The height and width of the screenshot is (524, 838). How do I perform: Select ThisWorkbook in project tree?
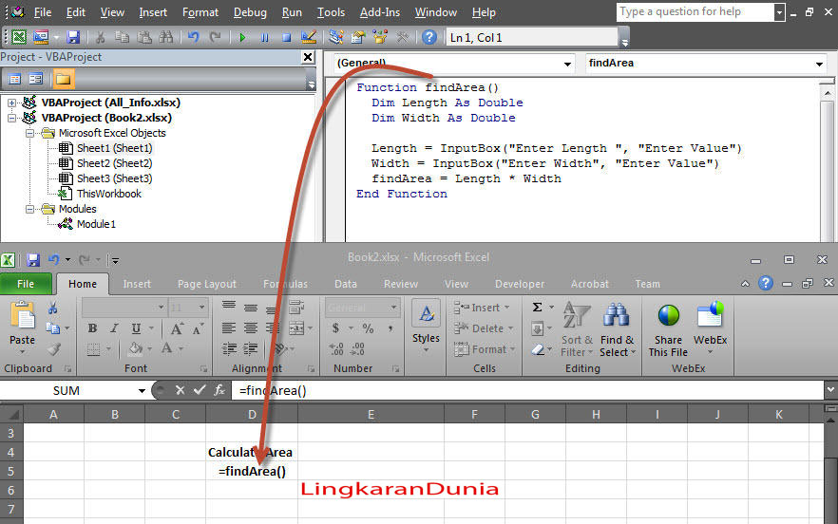[109, 194]
